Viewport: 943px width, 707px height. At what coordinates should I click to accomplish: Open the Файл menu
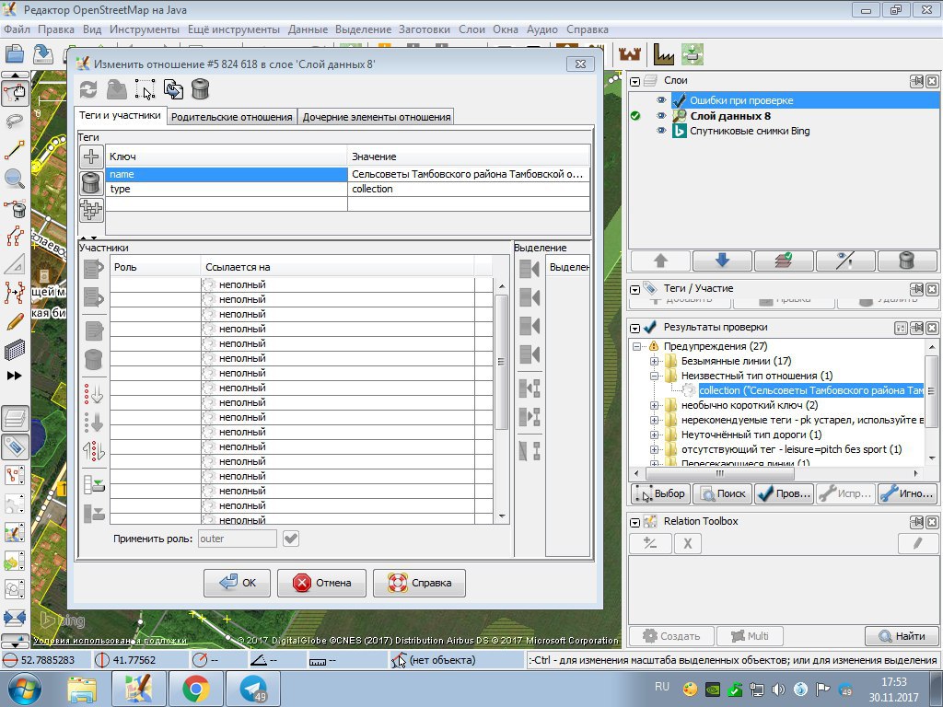click(x=17, y=29)
